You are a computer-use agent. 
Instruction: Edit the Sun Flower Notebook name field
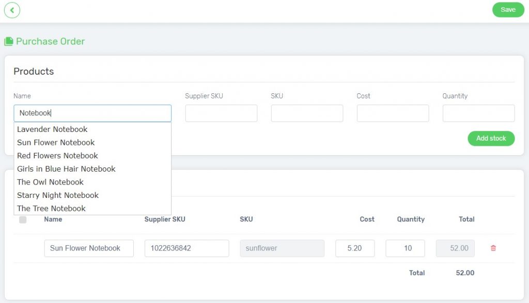click(88, 248)
